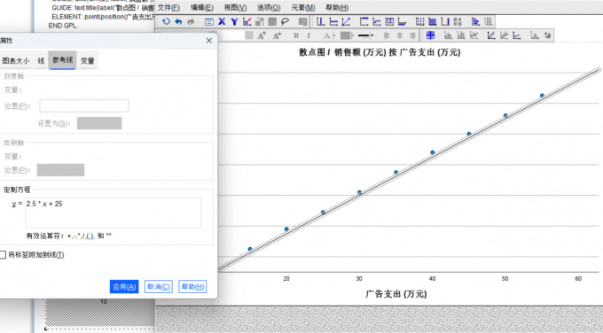This screenshot has height=333, width=603.
Task: Select the X axis icon
Action: pos(222,21)
